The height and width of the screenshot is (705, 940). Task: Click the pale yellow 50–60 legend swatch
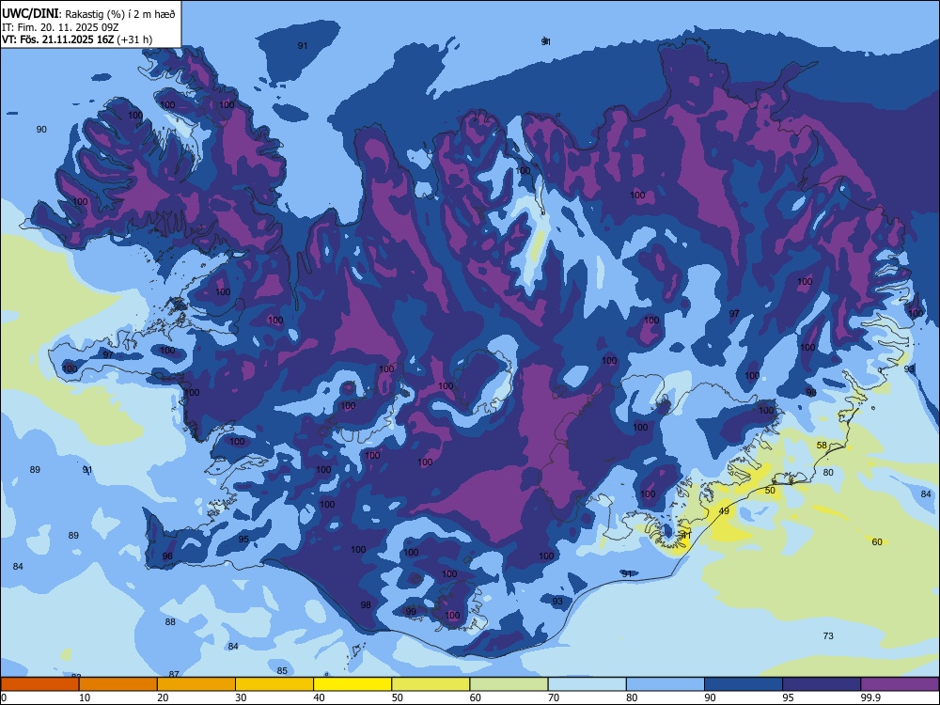[x=431, y=684]
